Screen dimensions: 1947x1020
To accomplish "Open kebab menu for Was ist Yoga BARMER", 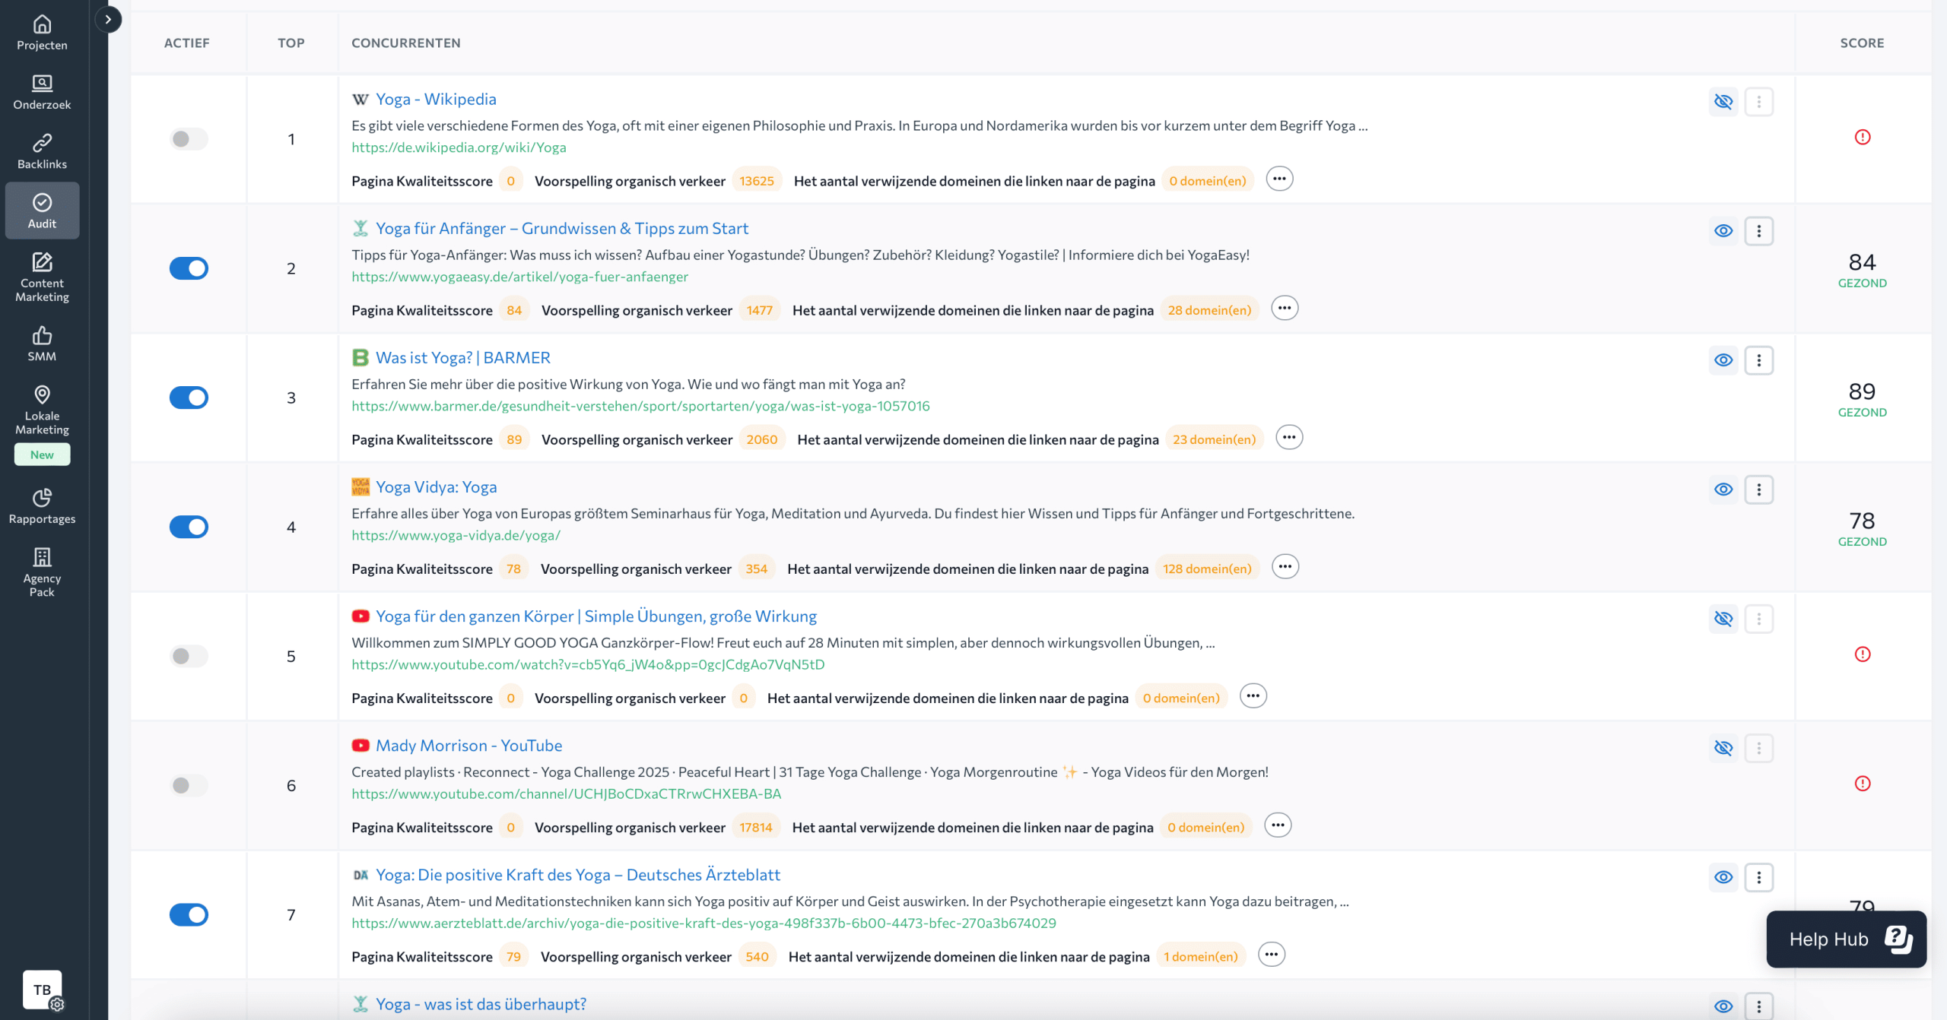I will coord(1758,360).
